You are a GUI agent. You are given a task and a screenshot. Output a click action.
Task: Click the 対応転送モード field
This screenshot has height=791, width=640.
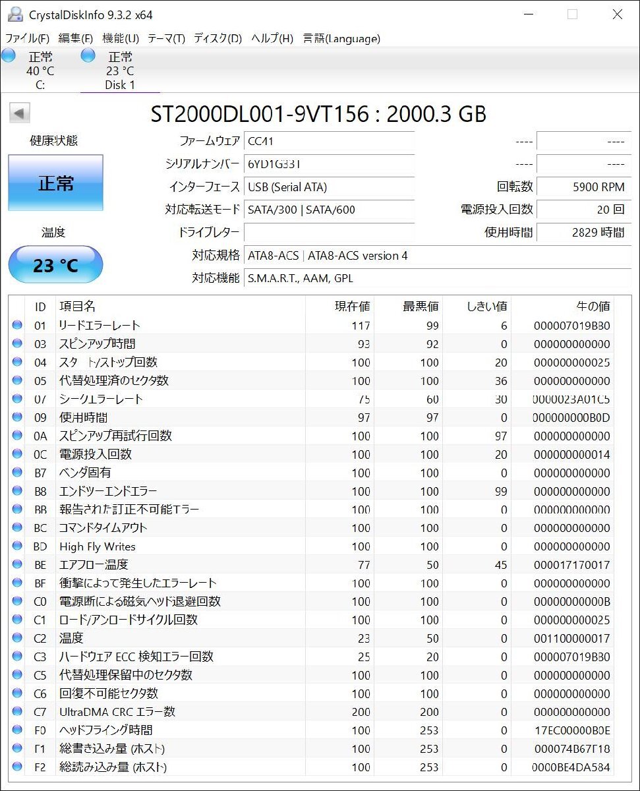coord(329,210)
